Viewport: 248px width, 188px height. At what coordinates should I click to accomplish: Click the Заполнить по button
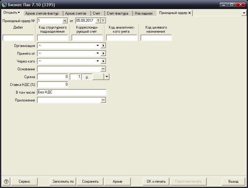click(x=63, y=181)
